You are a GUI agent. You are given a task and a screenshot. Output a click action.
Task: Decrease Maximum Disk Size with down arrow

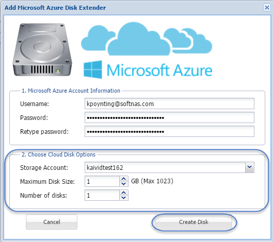pyautogui.click(x=124, y=184)
